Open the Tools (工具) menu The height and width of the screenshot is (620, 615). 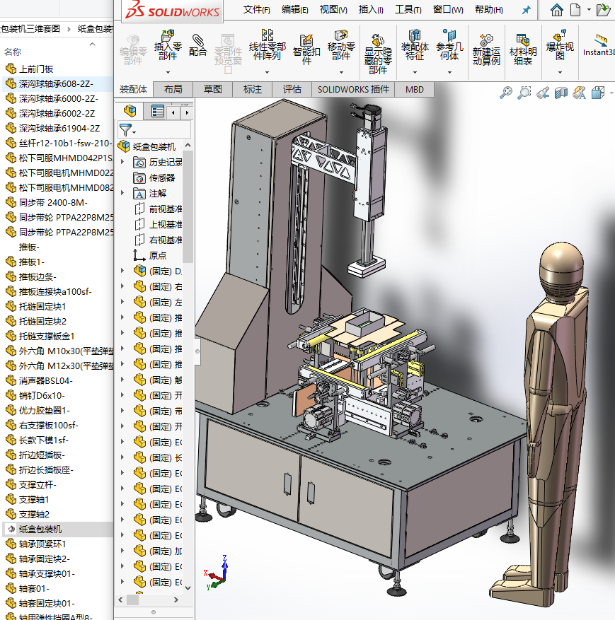[x=408, y=9]
